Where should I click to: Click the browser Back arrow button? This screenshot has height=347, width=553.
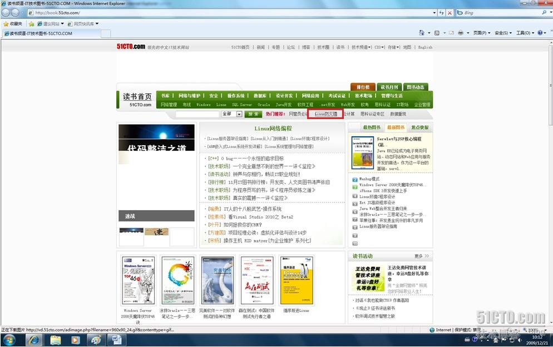click(x=6, y=13)
